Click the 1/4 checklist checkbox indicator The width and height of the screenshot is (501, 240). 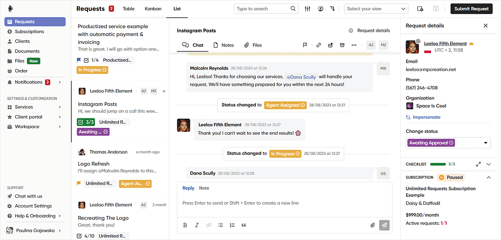point(91,60)
